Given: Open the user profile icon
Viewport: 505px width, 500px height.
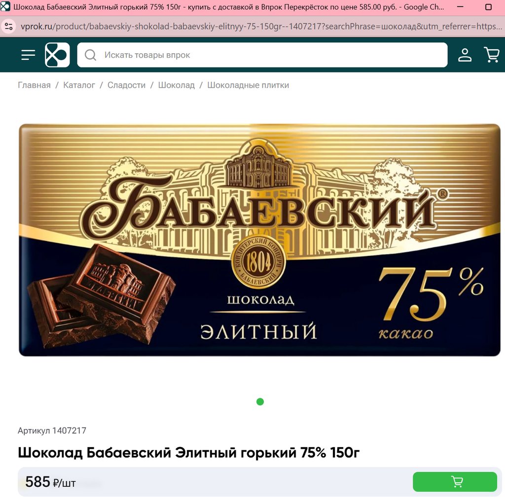Looking at the screenshot, I should (465, 55).
